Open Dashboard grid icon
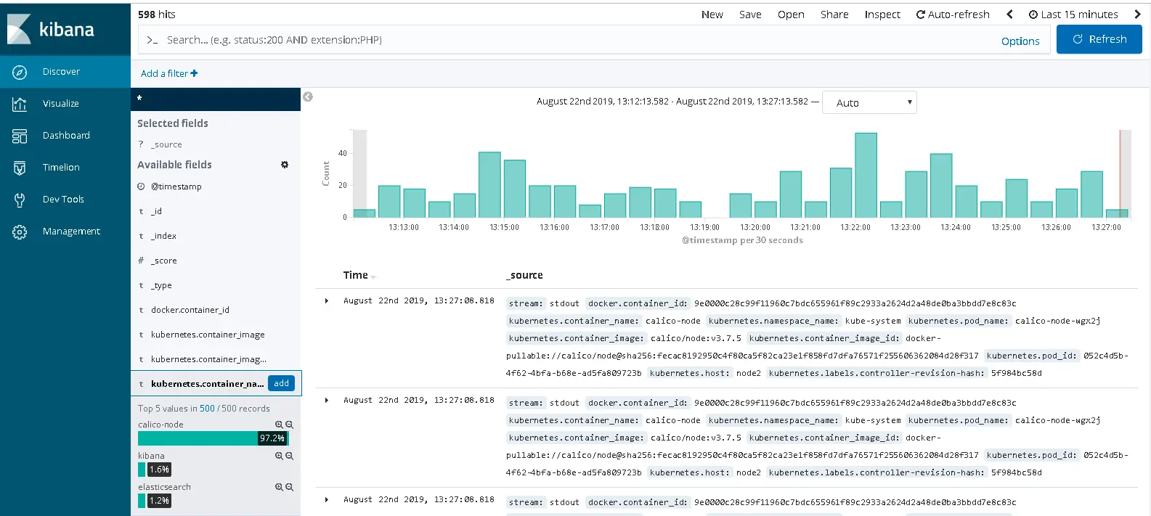Viewport: 1151px width, 516px height. pos(20,136)
